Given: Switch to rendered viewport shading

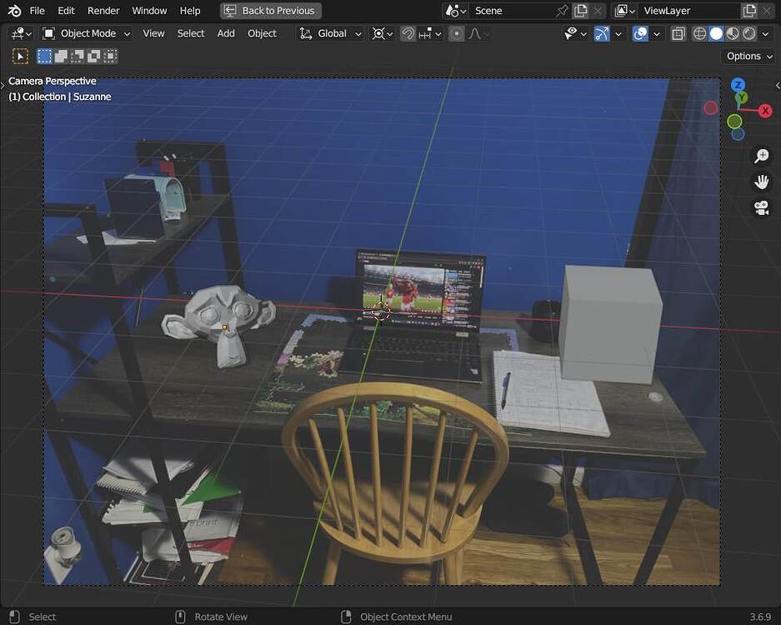Looking at the screenshot, I should (x=749, y=33).
